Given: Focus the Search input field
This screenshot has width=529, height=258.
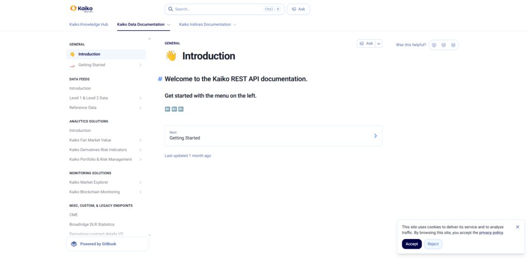Looking at the screenshot, I should tap(224, 9).
